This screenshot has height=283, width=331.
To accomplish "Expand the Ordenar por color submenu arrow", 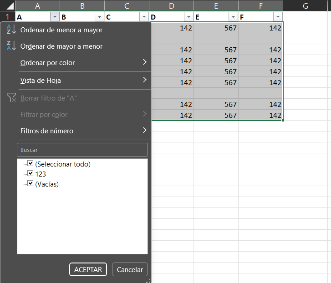I will (x=145, y=62).
